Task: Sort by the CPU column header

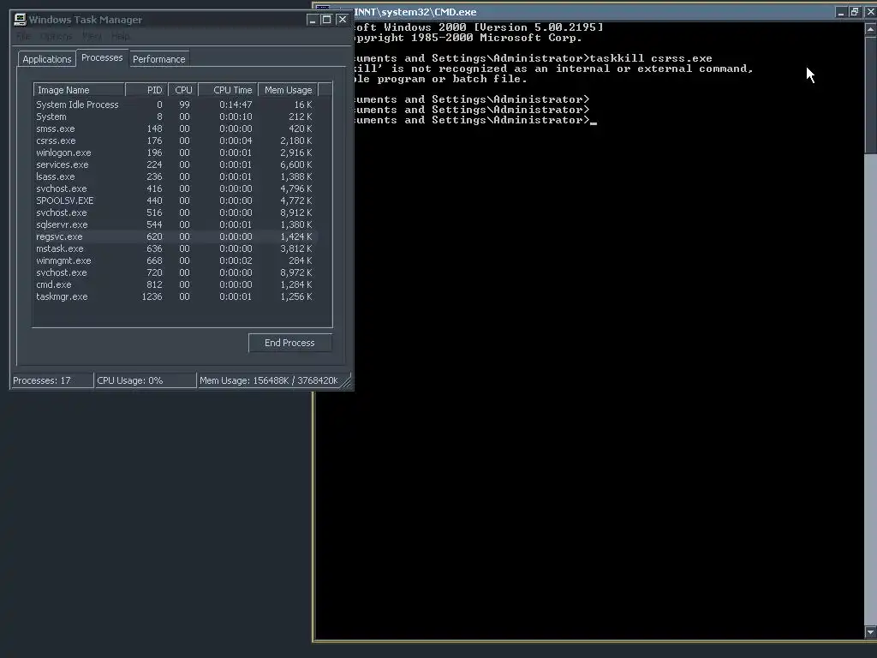Action: coord(183,90)
